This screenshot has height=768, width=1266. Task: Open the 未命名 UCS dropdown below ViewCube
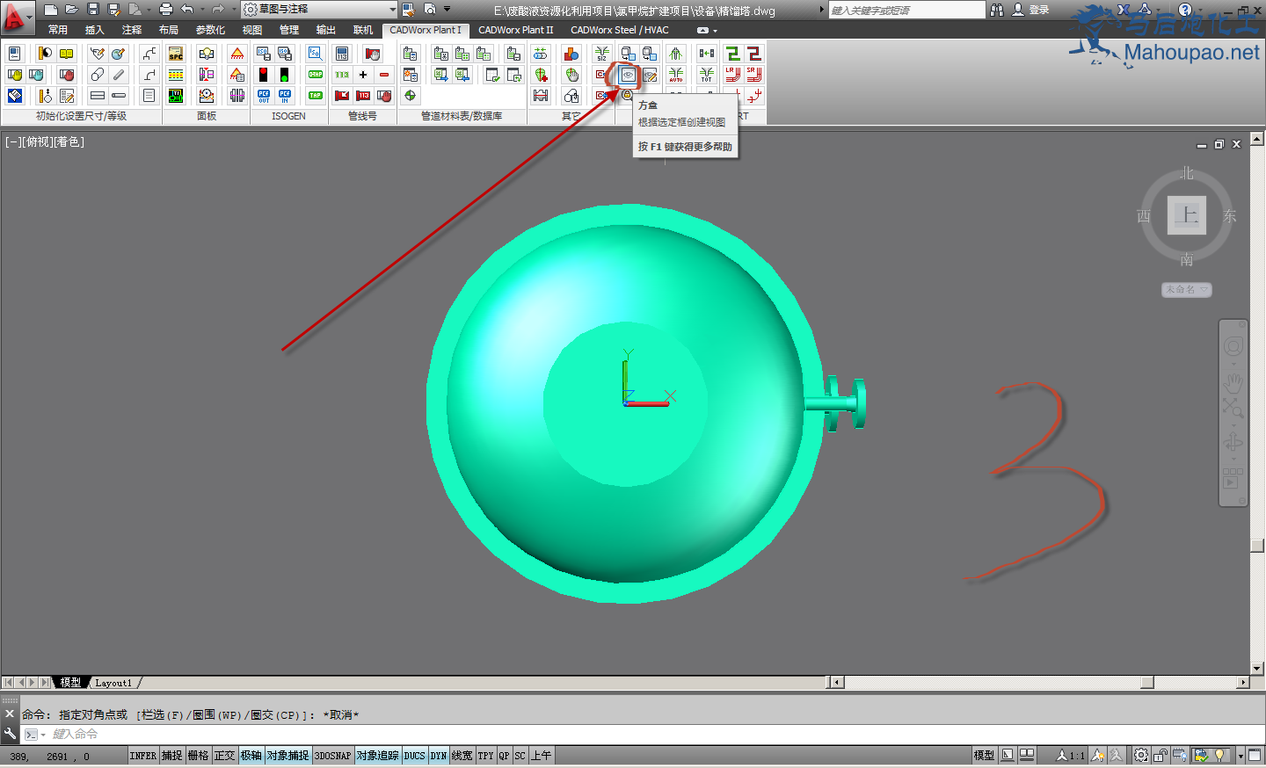tap(1187, 289)
